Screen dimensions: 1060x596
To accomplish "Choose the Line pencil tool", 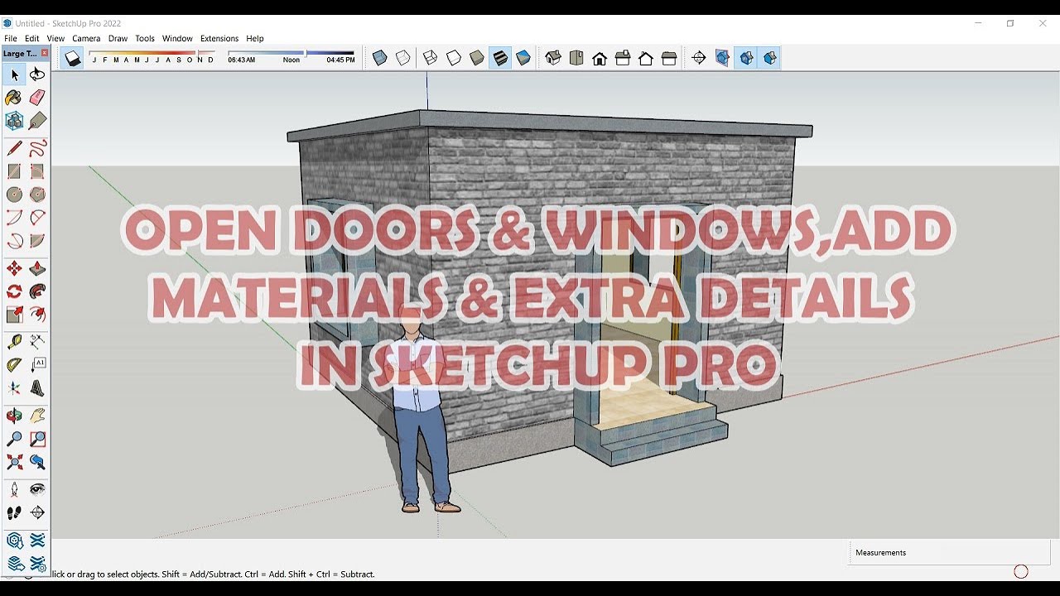I will pos(14,149).
